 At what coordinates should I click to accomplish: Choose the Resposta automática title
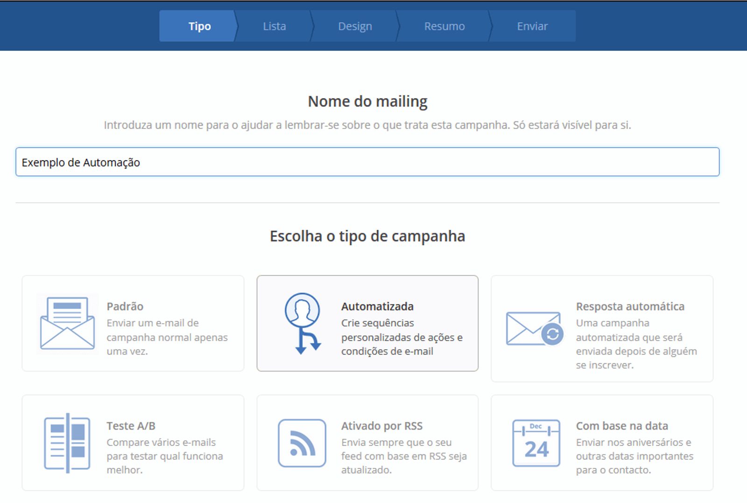630,306
